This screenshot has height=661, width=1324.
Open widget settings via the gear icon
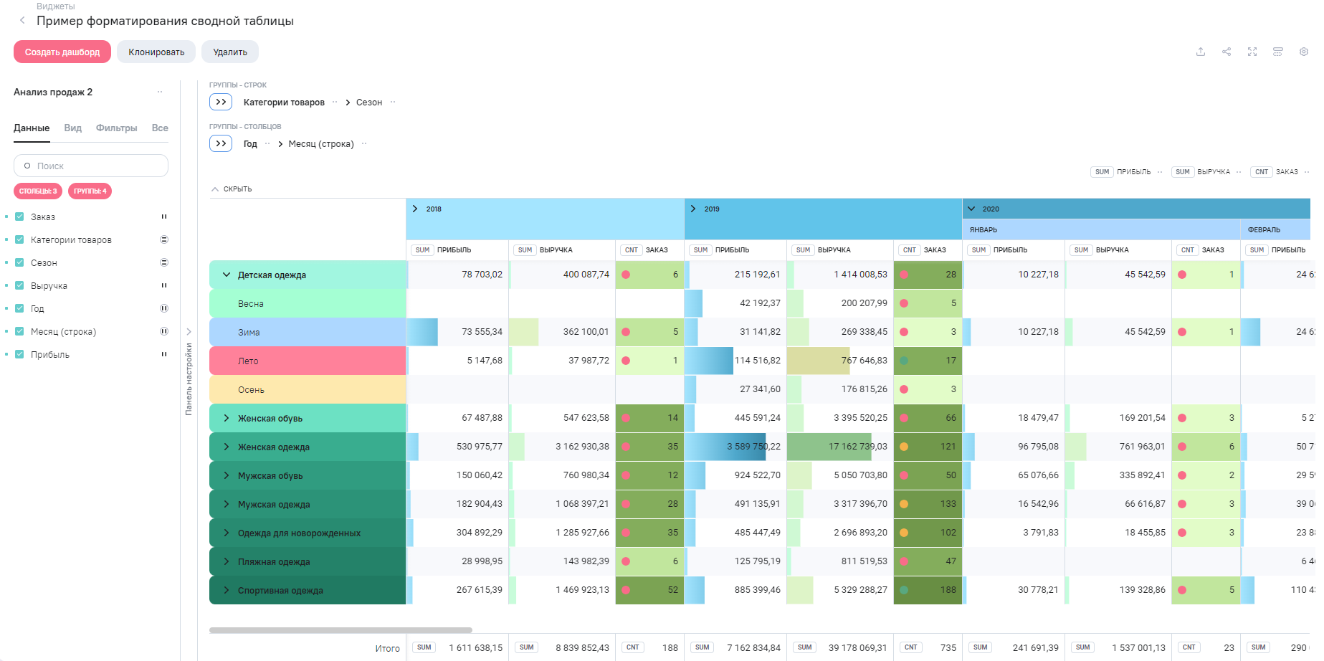click(1304, 52)
